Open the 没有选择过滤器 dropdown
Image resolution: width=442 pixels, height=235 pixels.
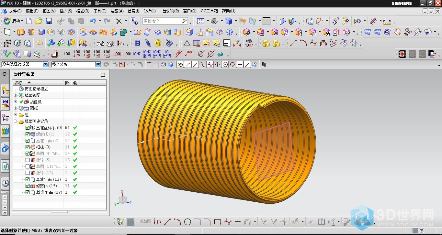click(x=45, y=64)
